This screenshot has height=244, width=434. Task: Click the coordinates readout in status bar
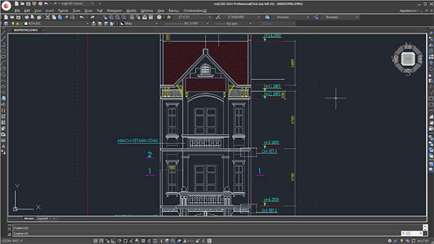tap(11, 241)
